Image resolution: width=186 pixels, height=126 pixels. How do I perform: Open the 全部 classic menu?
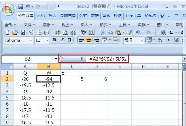click(10, 25)
